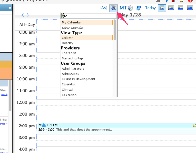This screenshot has height=153, width=196.
Task: Switch to work-week view icon
Action: (171, 8)
